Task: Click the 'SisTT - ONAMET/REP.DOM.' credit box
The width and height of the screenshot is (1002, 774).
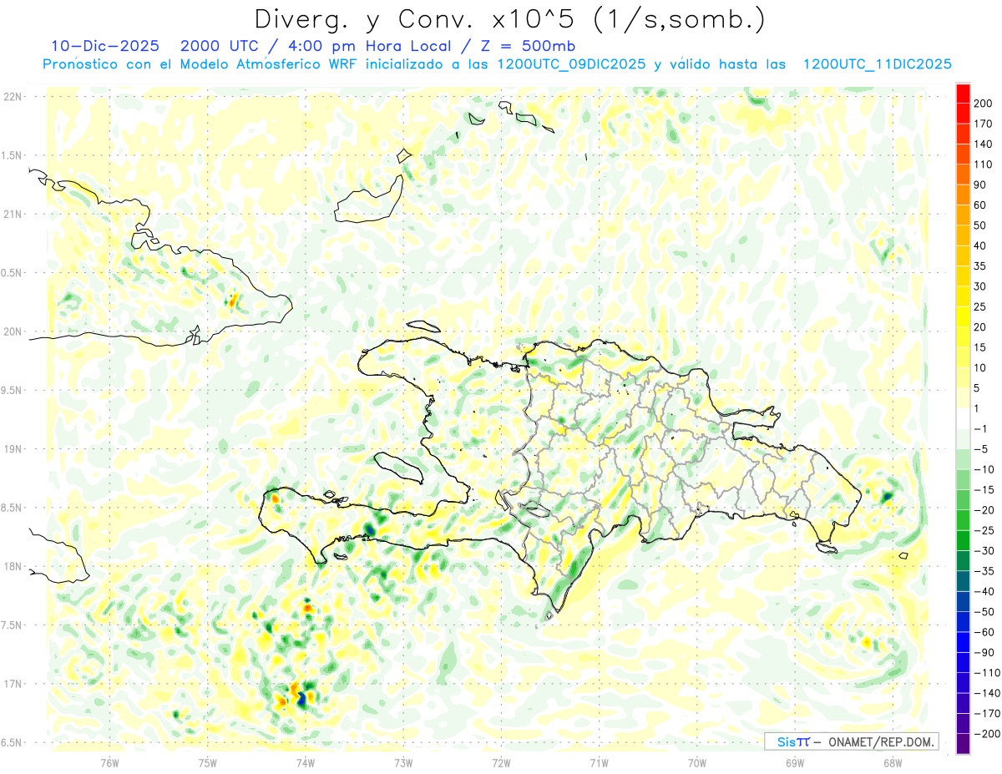Action: (851, 741)
